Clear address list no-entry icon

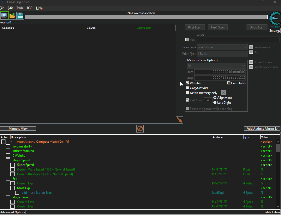pyautogui.click(x=140, y=129)
